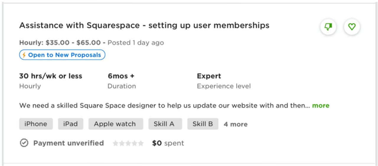This screenshot has height=166, width=378.
Task: Click the first rating star
Action: click(x=115, y=143)
